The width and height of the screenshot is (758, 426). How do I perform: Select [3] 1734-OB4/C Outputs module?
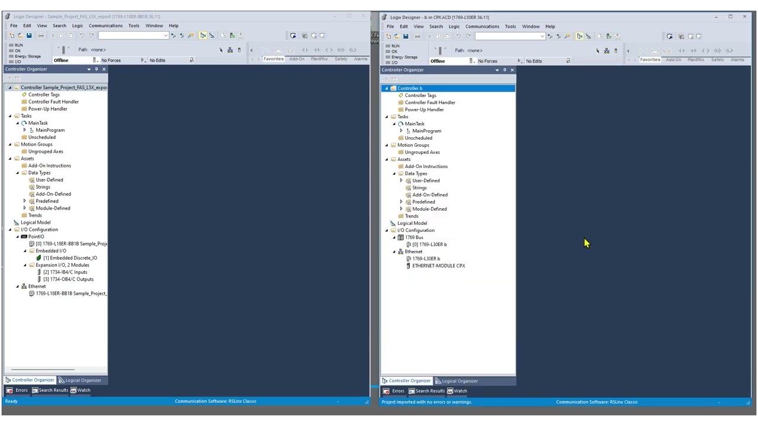(68, 279)
